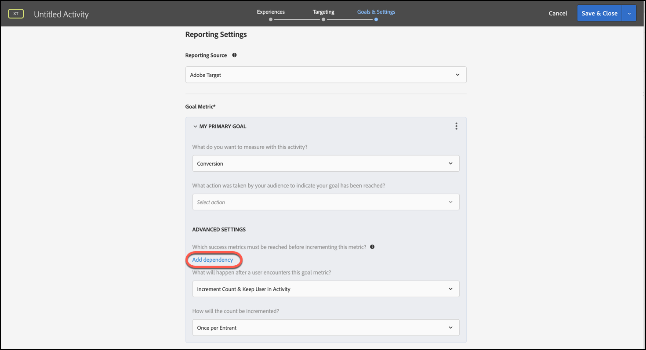This screenshot has width=646, height=350.
Task: Click the success metrics info icon
Action: 372,247
